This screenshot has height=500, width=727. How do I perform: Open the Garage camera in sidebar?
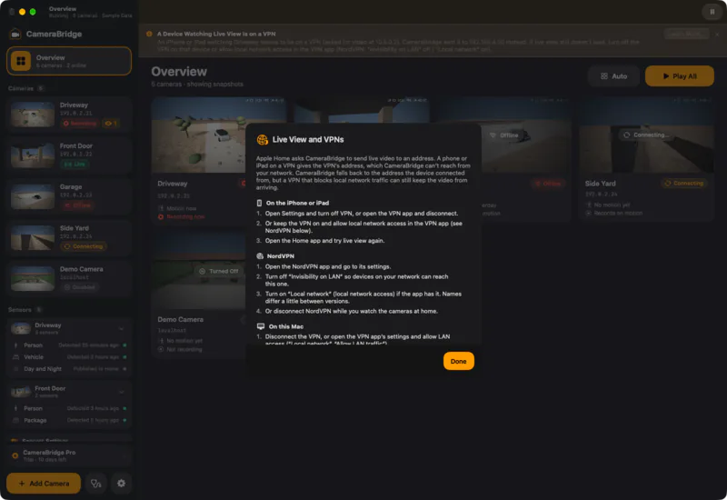point(69,195)
